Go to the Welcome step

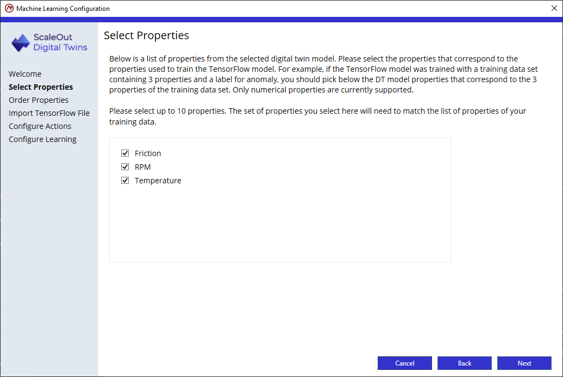pos(25,73)
